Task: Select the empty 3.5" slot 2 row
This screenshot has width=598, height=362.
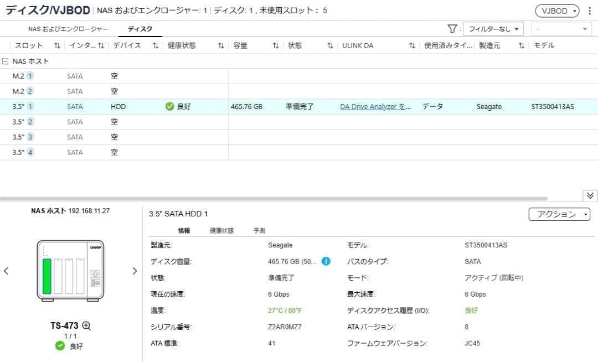Action: coord(114,122)
